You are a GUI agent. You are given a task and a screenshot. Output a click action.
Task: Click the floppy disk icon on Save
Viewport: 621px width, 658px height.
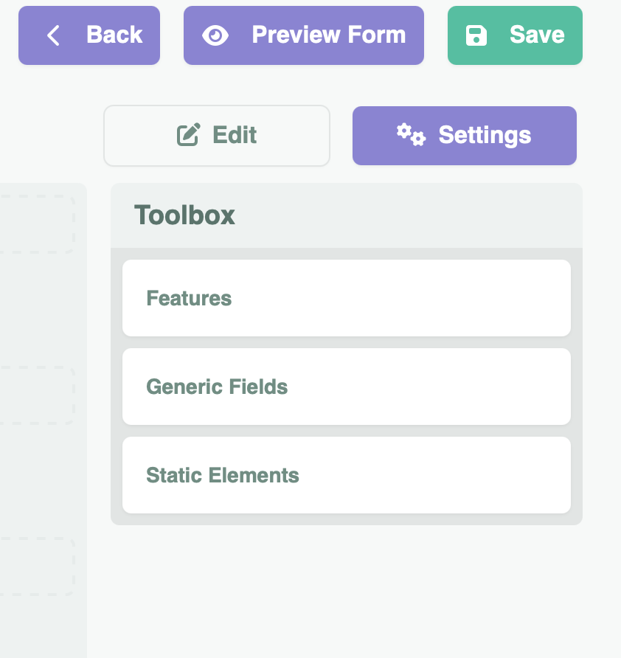[476, 35]
